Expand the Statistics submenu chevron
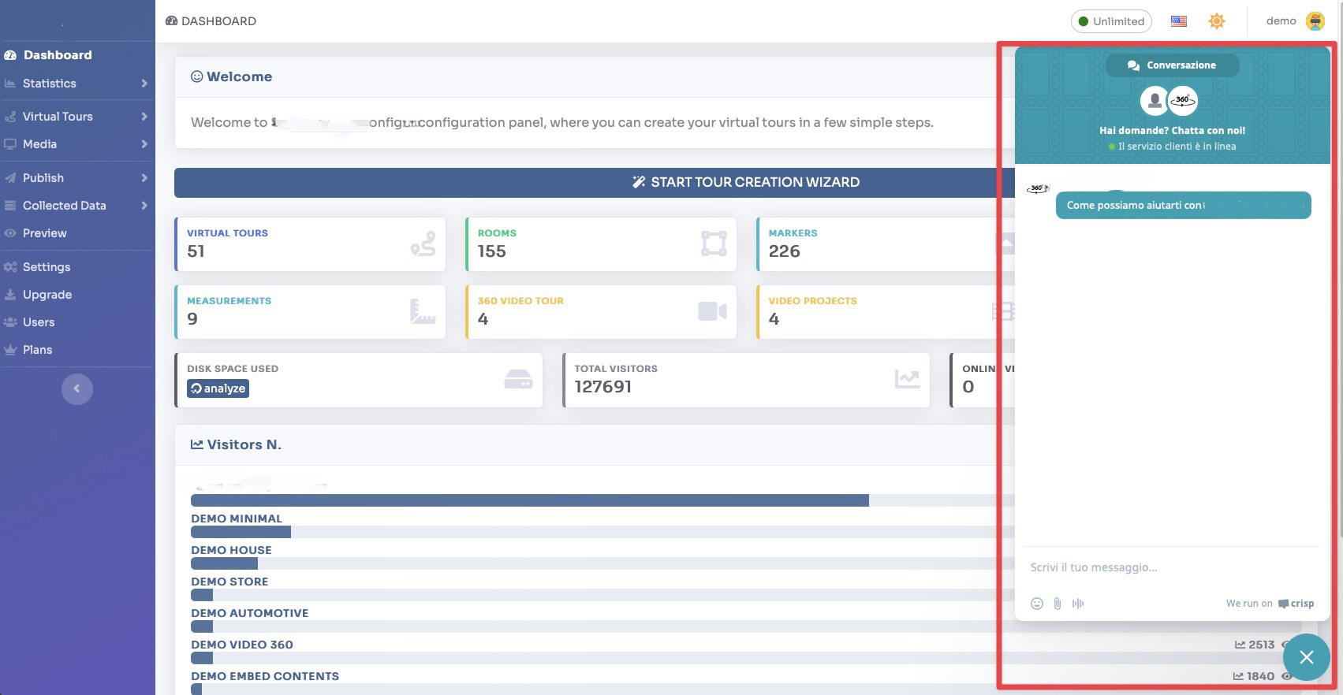The image size is (1343, 695). coord(144,84)
